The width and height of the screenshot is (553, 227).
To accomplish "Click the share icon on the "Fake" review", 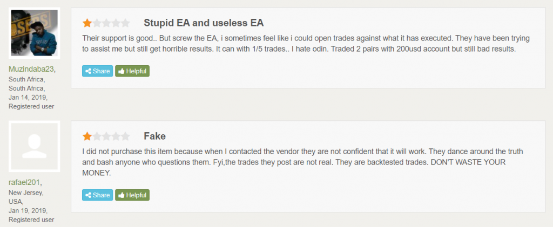I will click(x=88, y=195).
